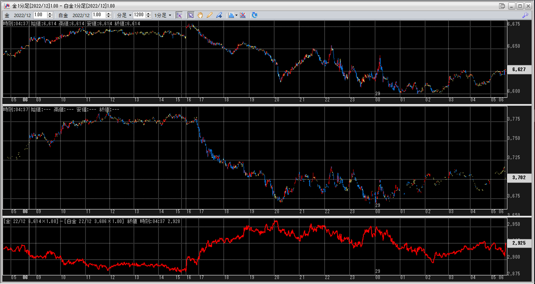Click the 金 2022/12 contract label

tap(18, 15)
